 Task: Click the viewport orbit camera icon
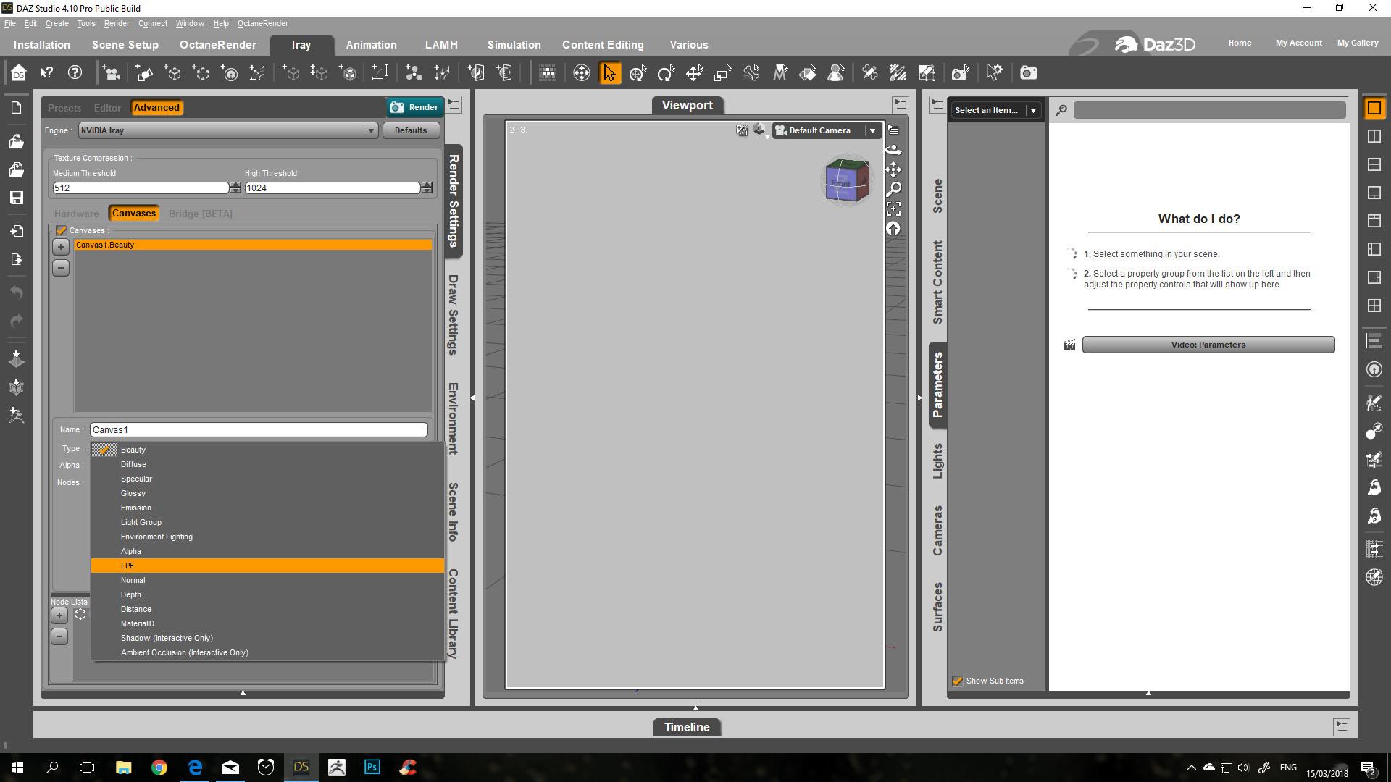(893, 150)
